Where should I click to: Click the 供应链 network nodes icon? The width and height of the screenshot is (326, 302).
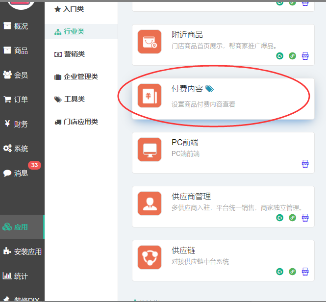pos(150,257)
